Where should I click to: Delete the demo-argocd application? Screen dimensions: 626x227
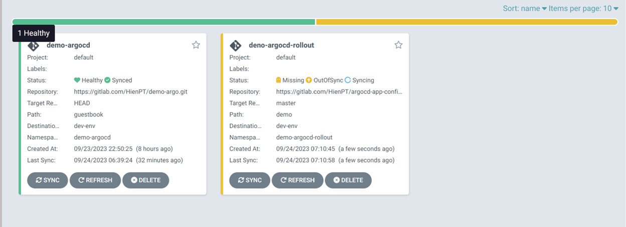click(146, 180)
